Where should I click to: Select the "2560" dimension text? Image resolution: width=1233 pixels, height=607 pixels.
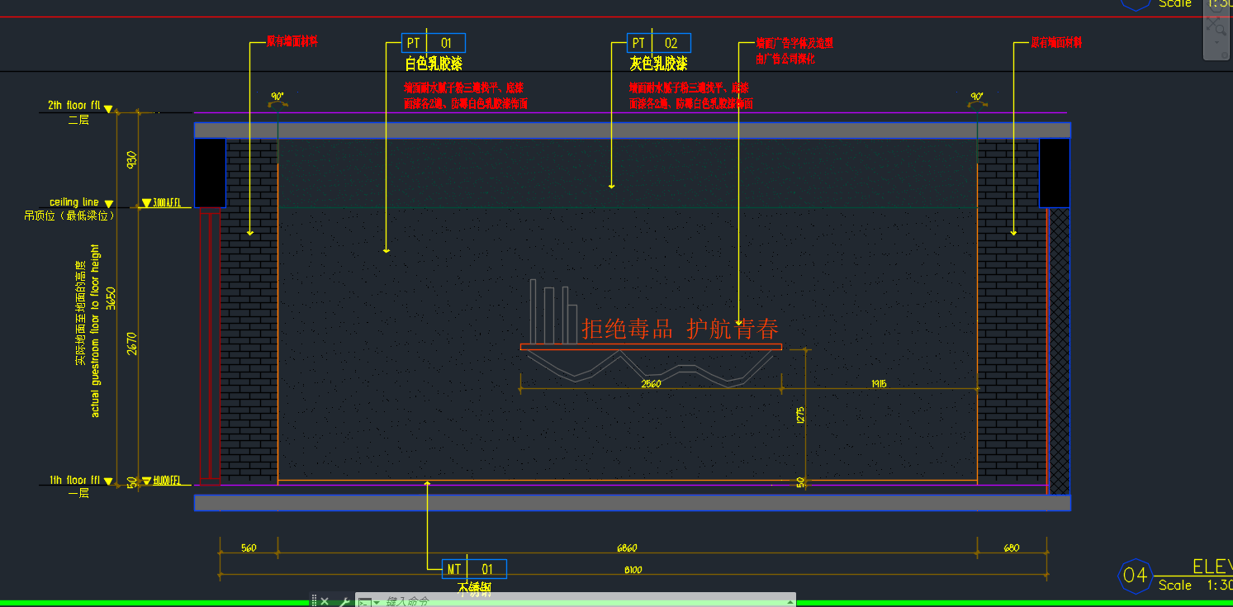pyautogui.click(x=650, y=384)
